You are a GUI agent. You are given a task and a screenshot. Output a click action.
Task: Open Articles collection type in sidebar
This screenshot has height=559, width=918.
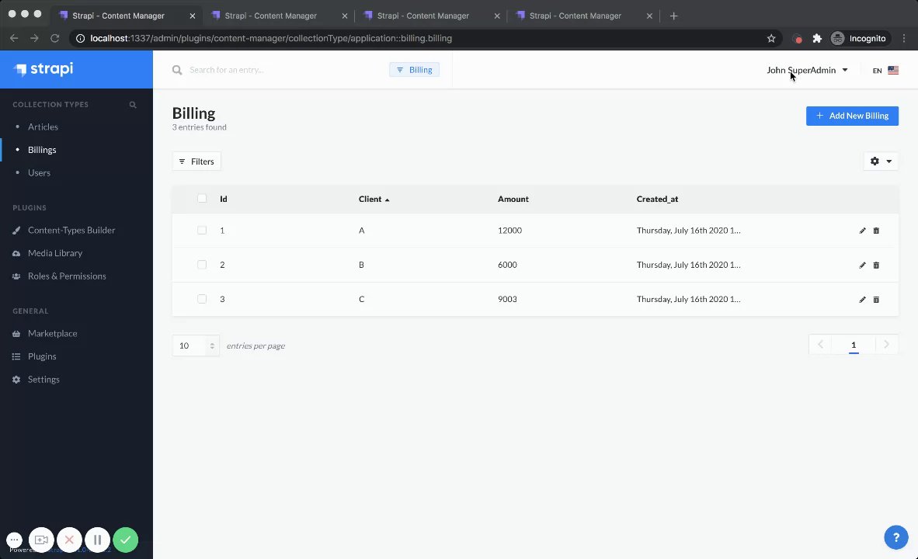coord(43,127)
